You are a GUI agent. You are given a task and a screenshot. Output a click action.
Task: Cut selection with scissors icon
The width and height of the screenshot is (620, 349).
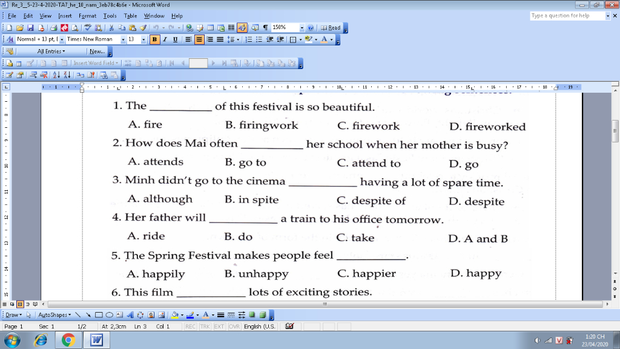click(x=111, y=28)
